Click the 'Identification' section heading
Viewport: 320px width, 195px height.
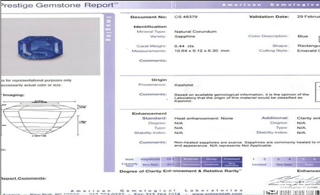click(150, 27)
